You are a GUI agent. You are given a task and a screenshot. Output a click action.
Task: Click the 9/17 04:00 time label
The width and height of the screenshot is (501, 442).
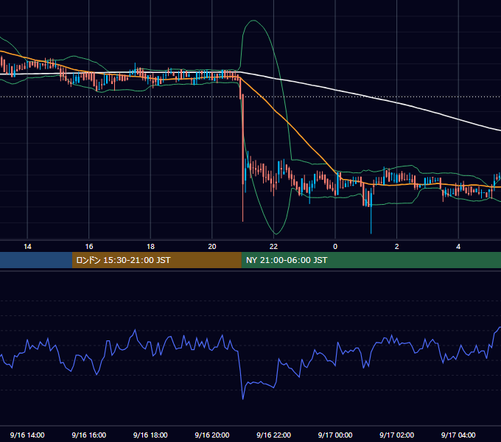(x=458, y=435)
